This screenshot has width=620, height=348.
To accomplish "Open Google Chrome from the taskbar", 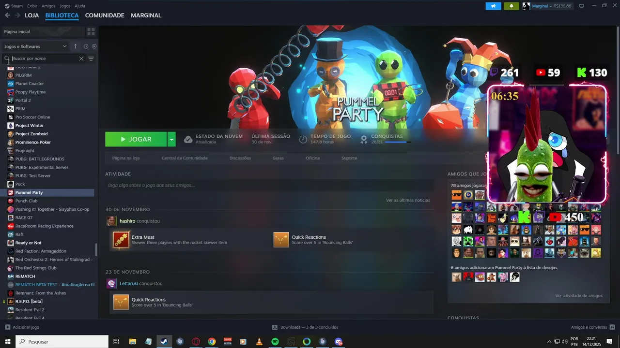I will [x=212, y=342].
